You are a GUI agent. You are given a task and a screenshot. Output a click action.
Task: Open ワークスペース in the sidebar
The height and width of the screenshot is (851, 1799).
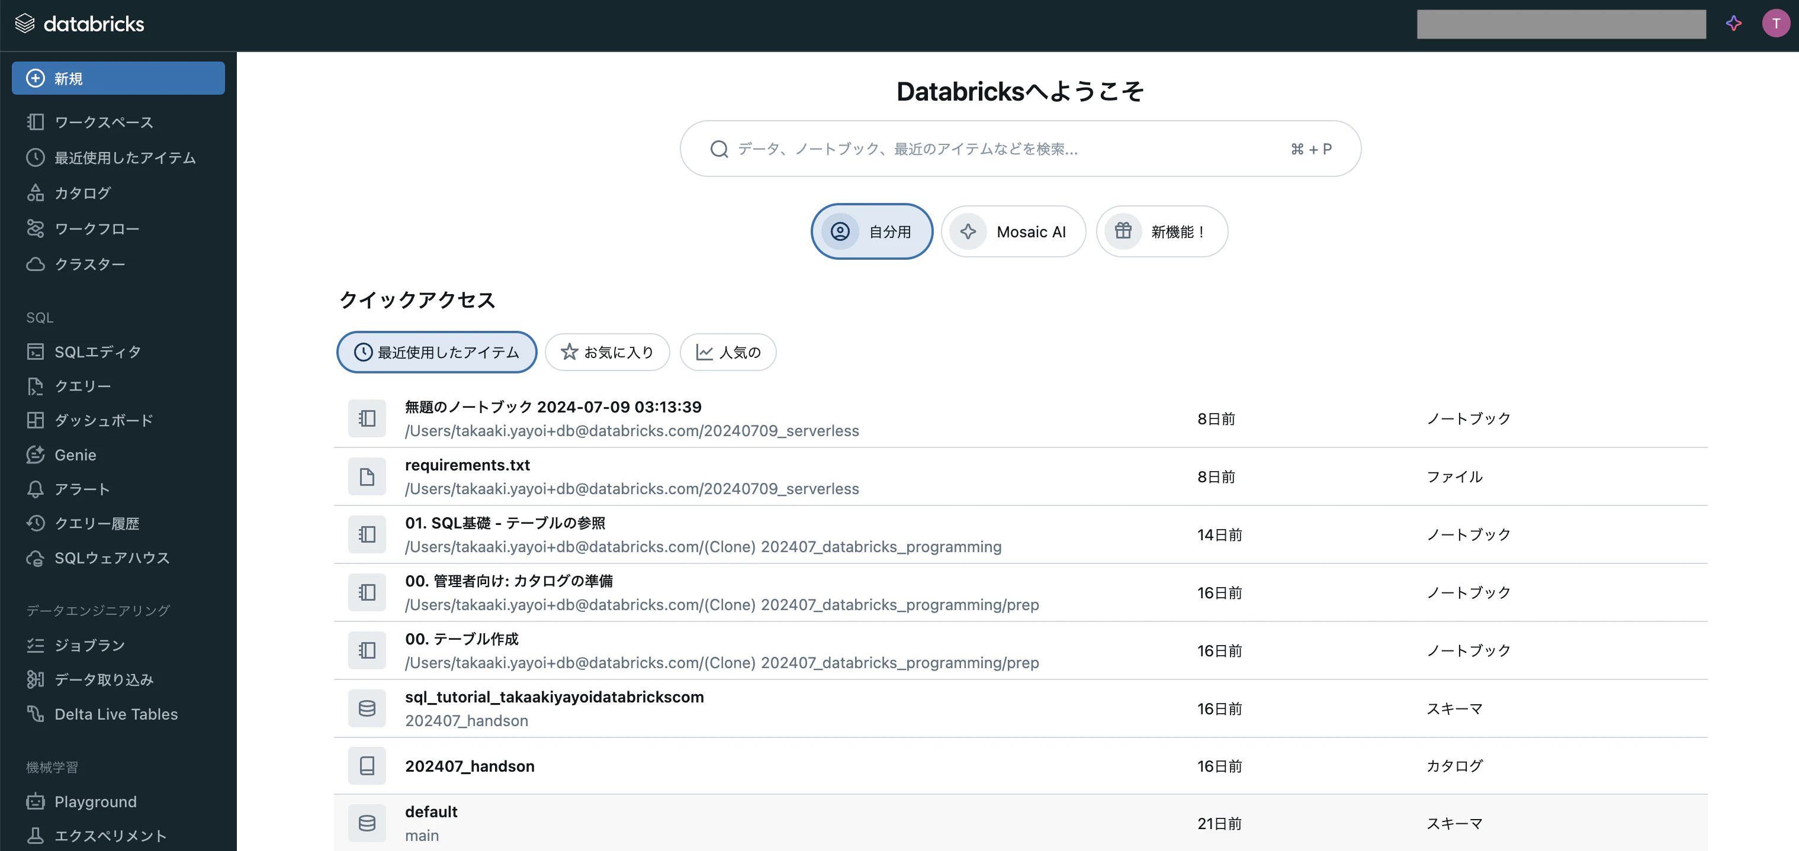(104, 122)
